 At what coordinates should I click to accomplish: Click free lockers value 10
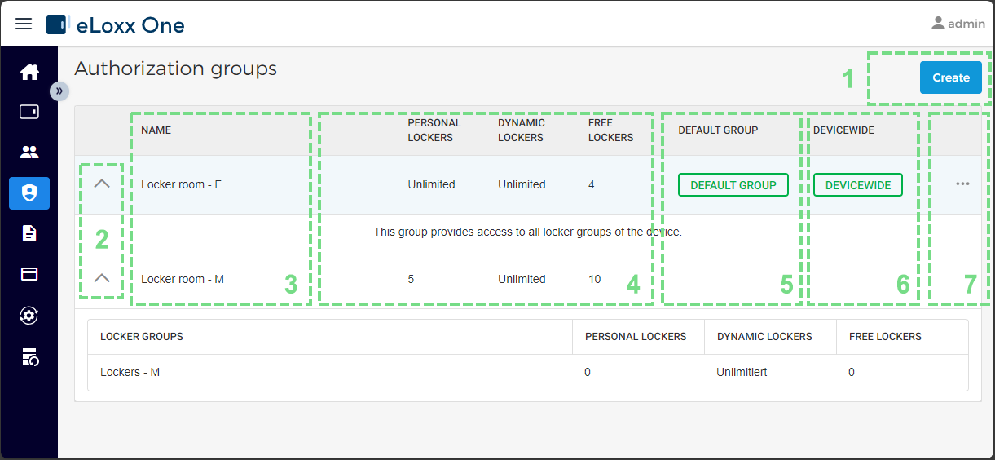pyautogui.click(x=594, y=279)
